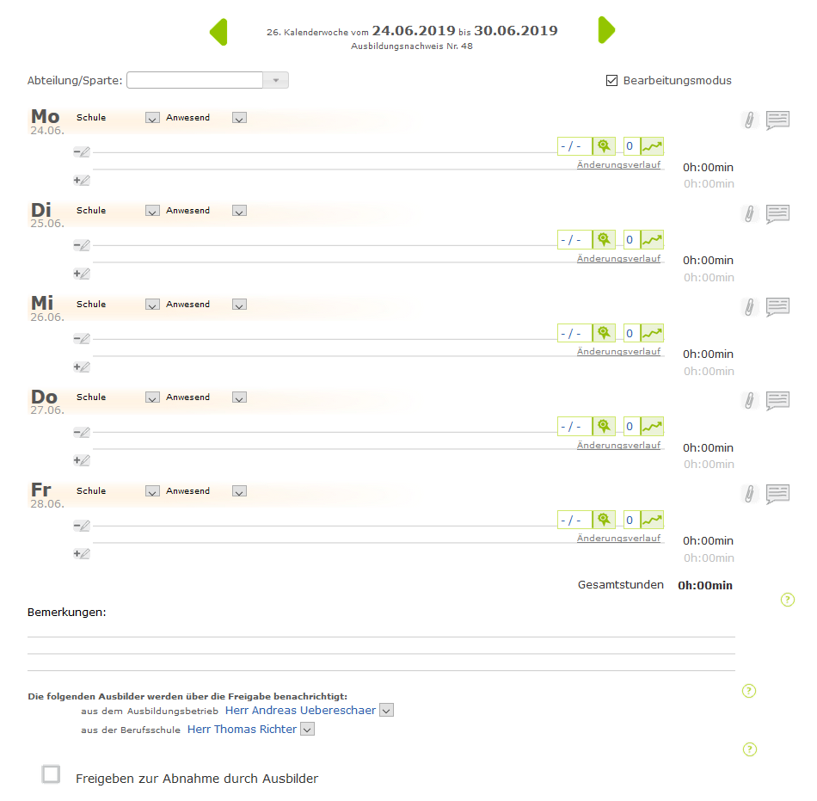Go to previous week with left green arrow
817x801 pixels.
(x=218, y=32)
